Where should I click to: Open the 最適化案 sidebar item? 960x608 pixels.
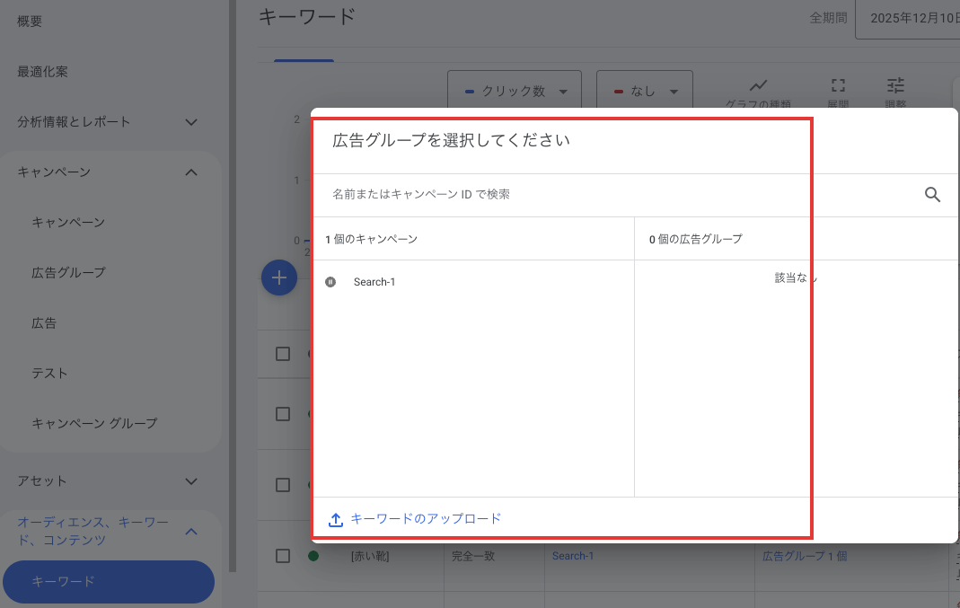click(x=42, y=72)
